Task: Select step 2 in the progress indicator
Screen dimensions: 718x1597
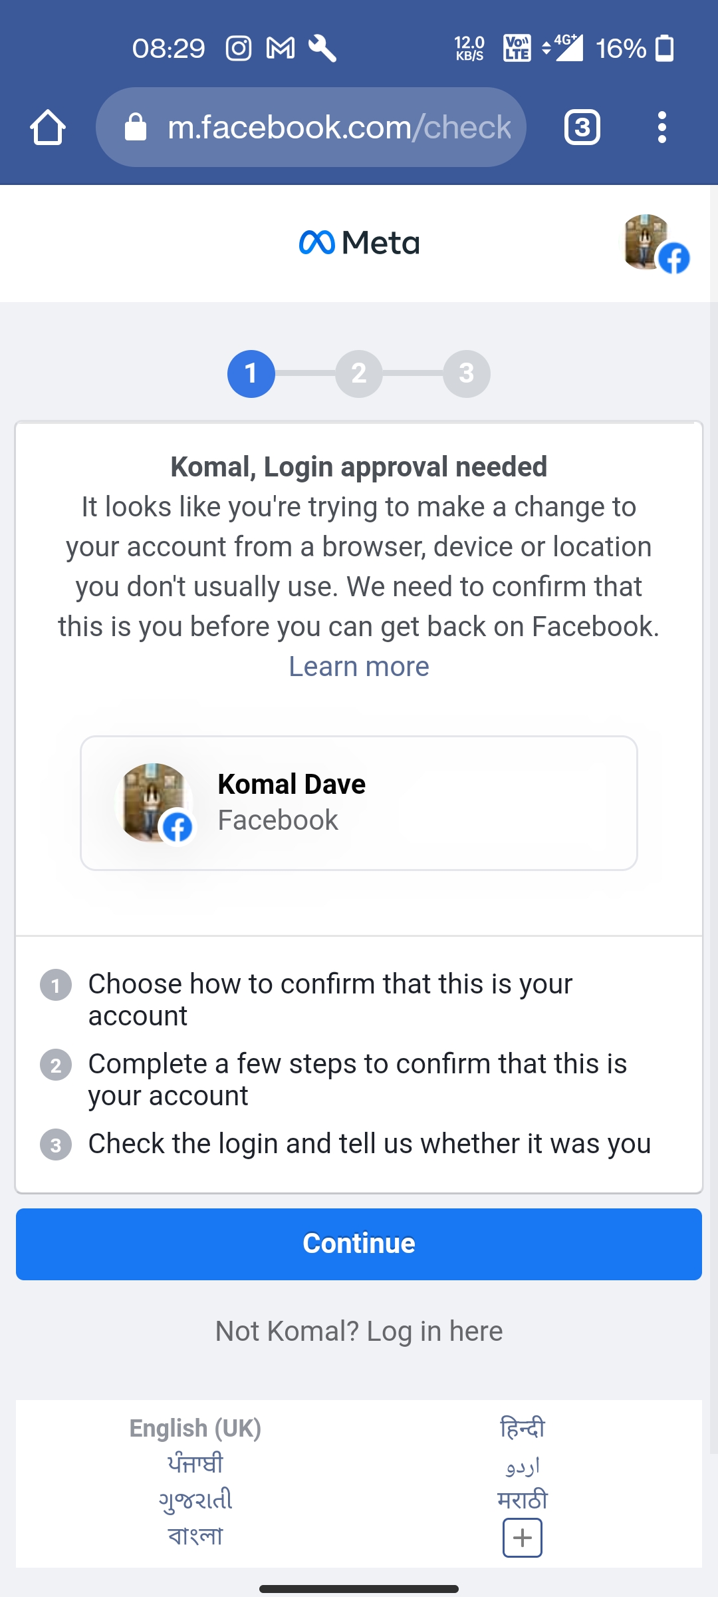Action: click(358, 374)
